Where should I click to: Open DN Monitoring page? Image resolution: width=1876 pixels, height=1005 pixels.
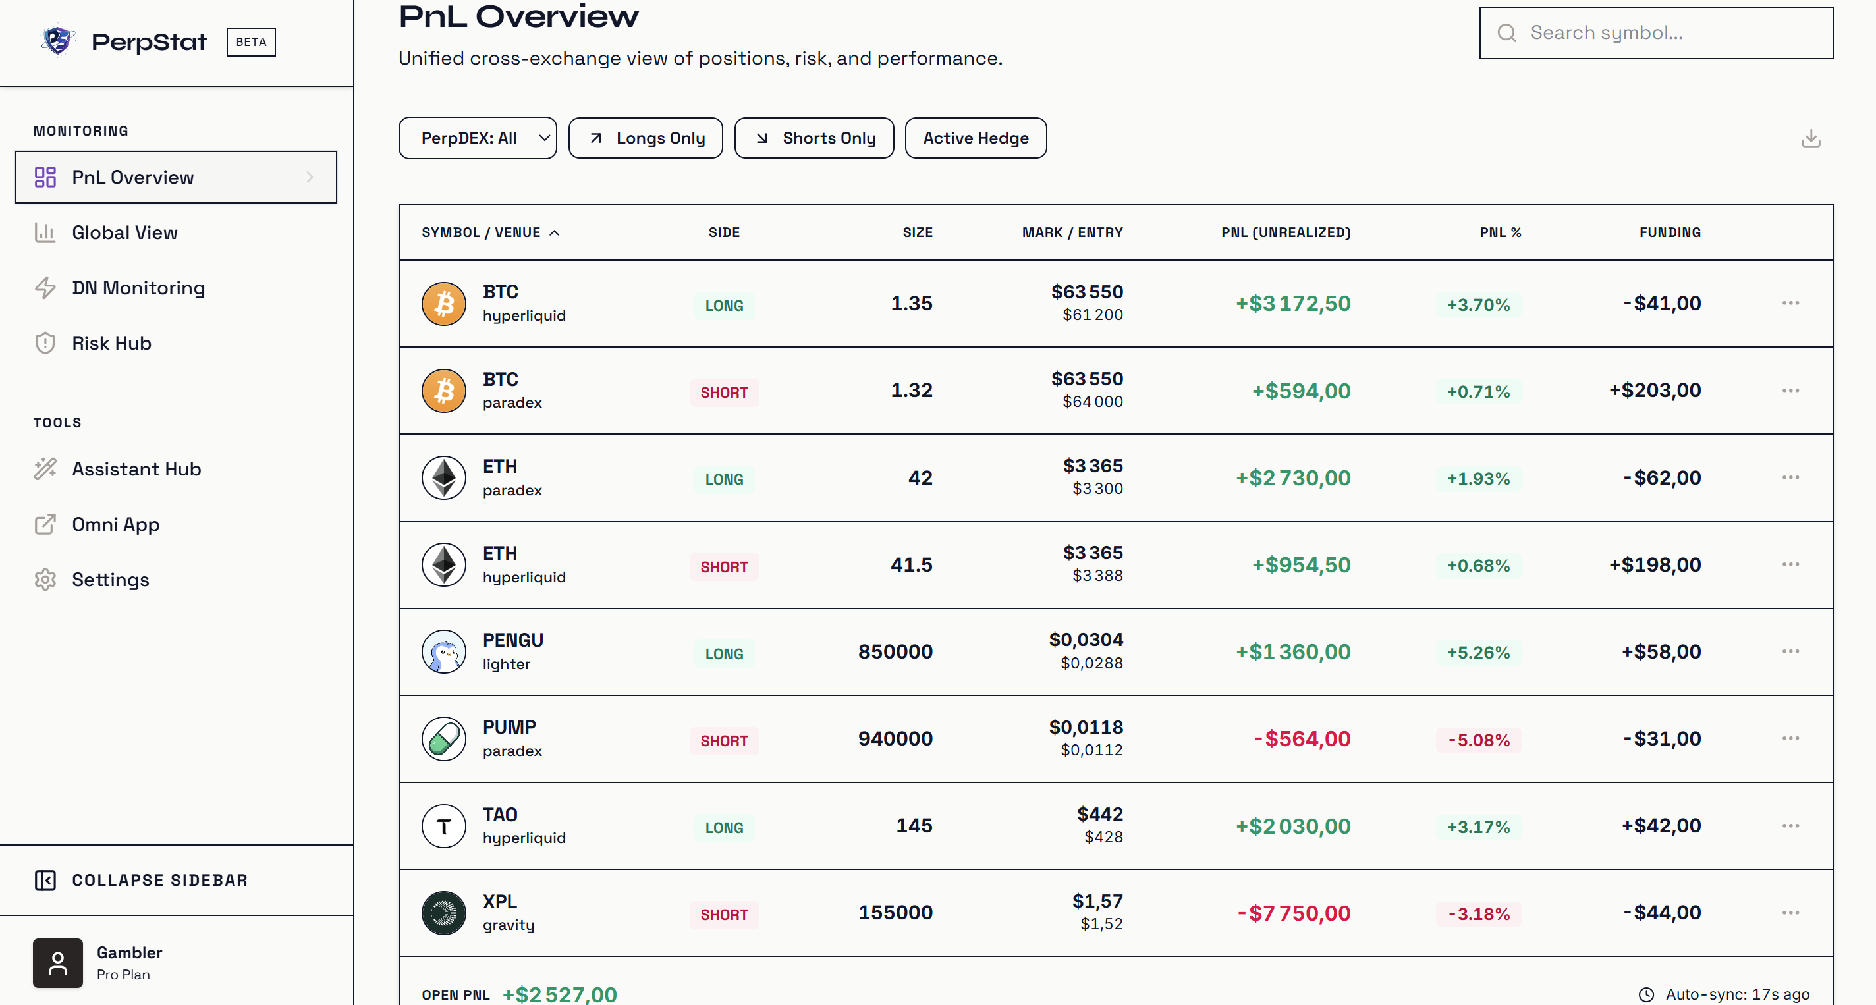click(138, 288)
